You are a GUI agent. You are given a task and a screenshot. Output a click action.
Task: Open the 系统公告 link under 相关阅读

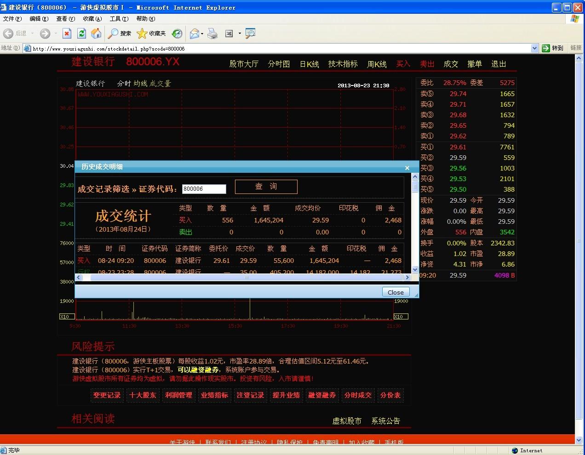coord(385,421)
